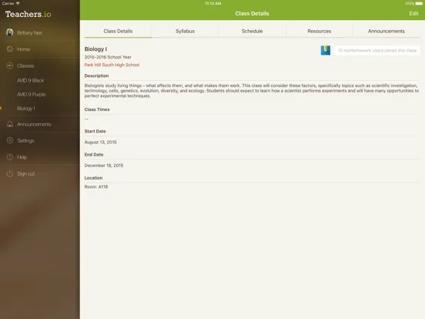This screenshot has height=319, width=425.
Task: Click the August 13, 2015 start date
Action: click(100, 142)
